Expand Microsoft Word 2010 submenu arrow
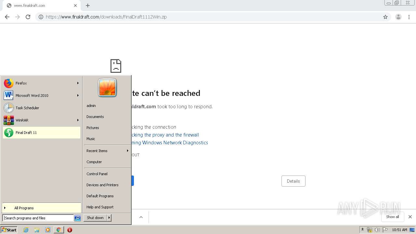This screenshot has width=416, height=234. [x=78, y=96]
